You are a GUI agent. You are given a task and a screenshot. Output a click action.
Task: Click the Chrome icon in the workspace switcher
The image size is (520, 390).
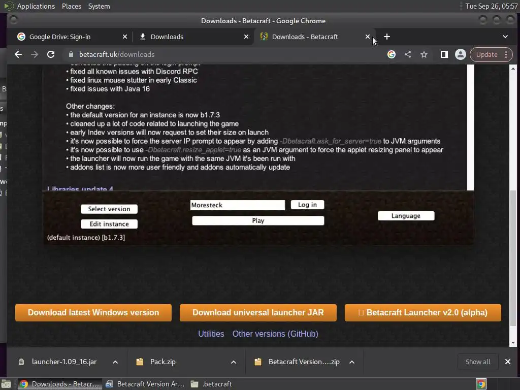[481, 384]
